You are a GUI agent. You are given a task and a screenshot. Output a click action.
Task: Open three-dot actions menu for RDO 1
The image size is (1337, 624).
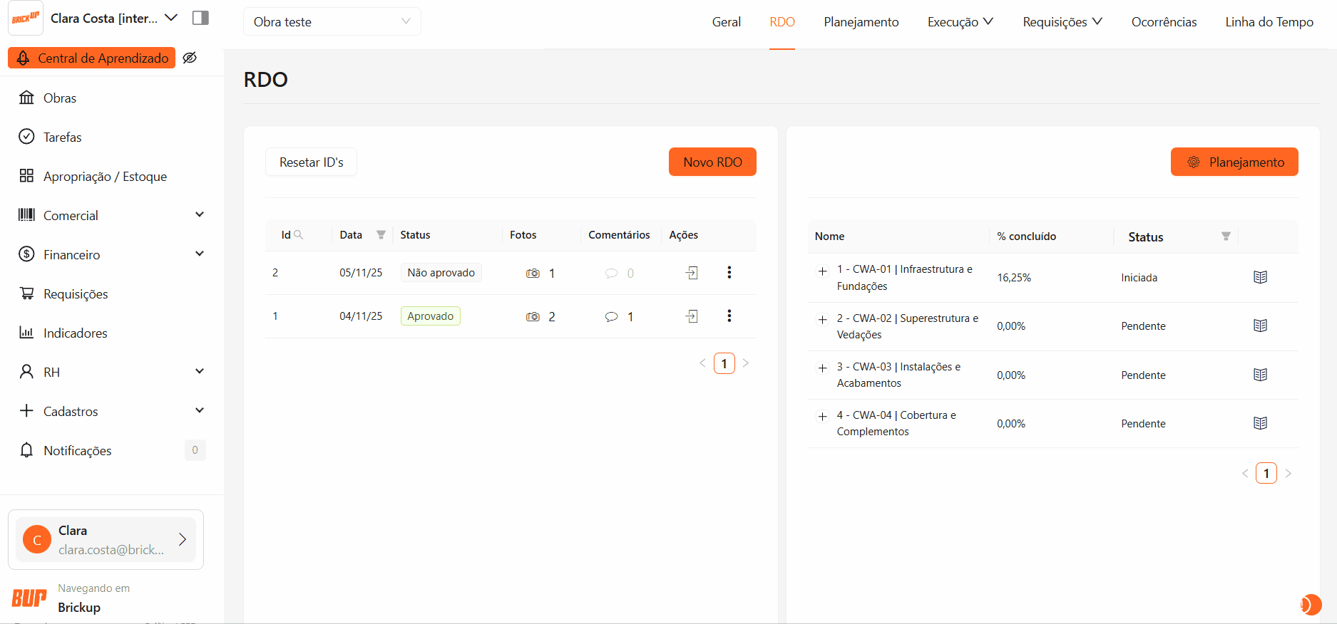pyautogui.click(x=729, y=316)
